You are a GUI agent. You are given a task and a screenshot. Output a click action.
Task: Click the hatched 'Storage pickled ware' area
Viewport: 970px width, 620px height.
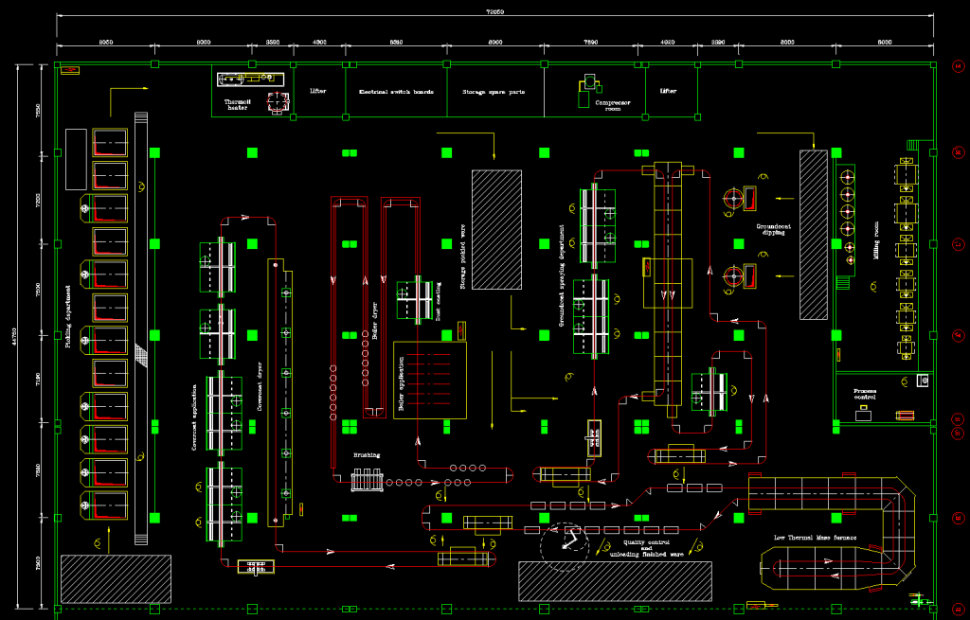(x=496, y=229)
